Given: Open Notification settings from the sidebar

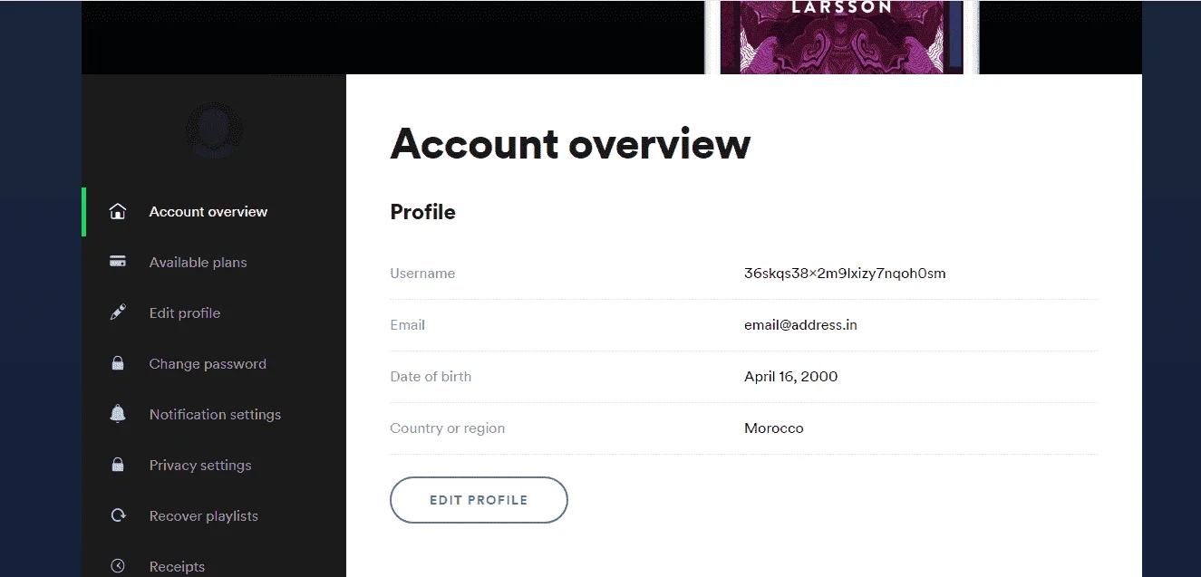Looking at the screenshot, I should pyautogui.click(x=214, y=415).
